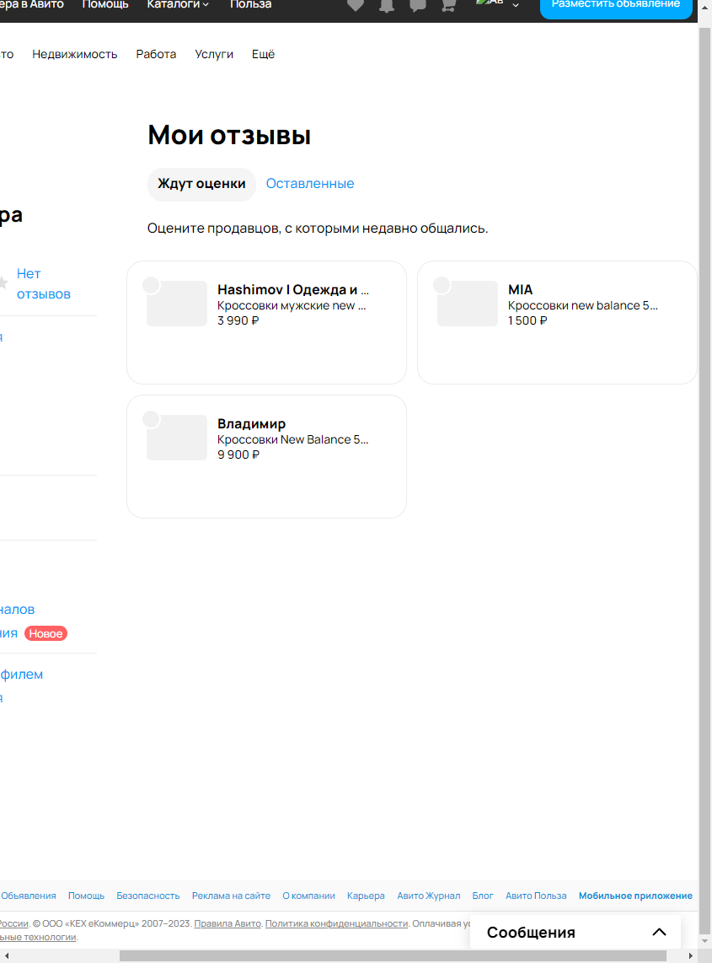Click the 9 900 ₽ price
Viewport: 712px width, 963px height.
click(238, 455)
